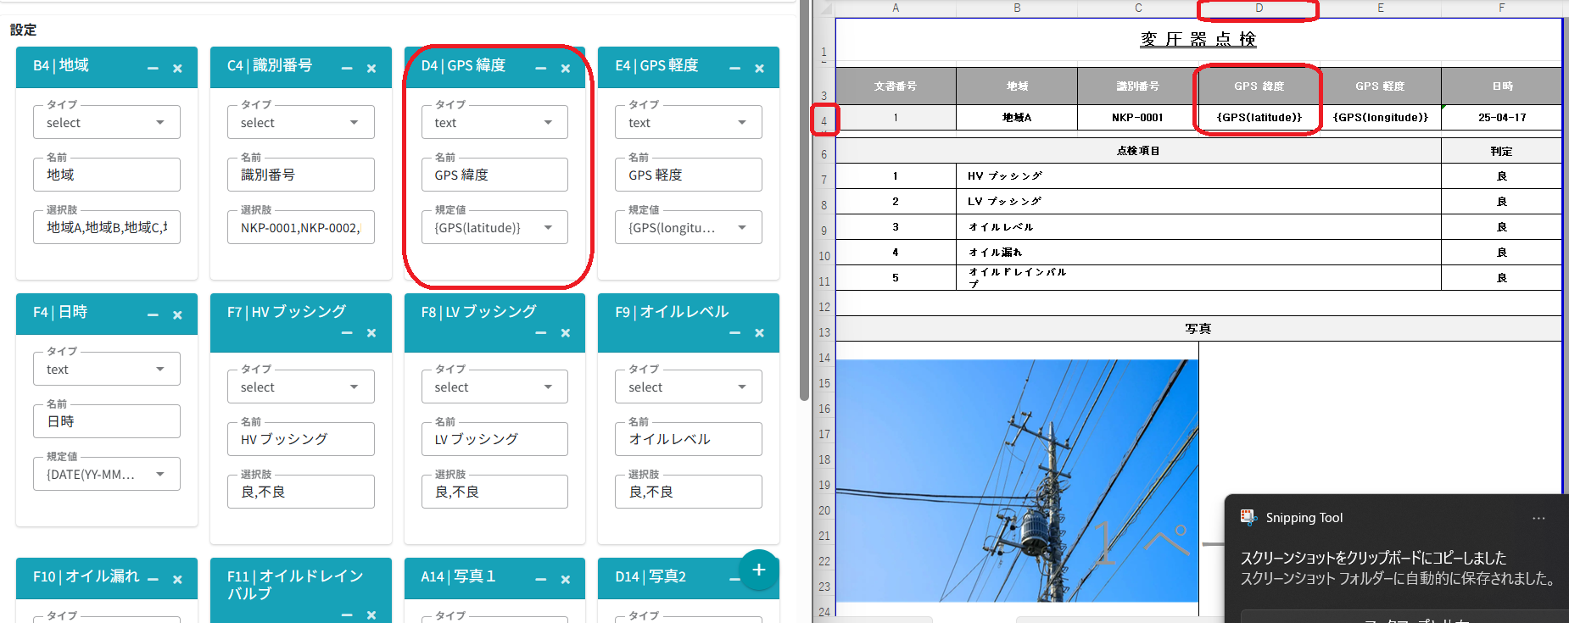The height and width of the screenshot is (623, 1569).
Task: Edit the name field containing 日時
Action: click(x=107, y=421)
